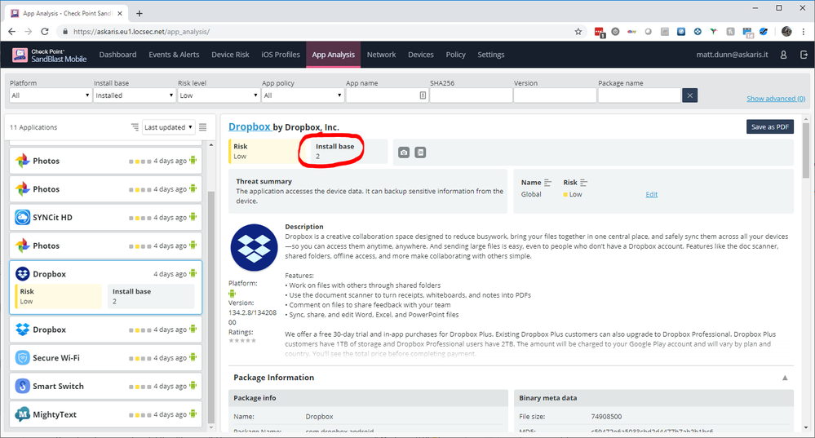Open the Settings tab
This screenshot has width=815, height=438.
[x=491, y=55]
